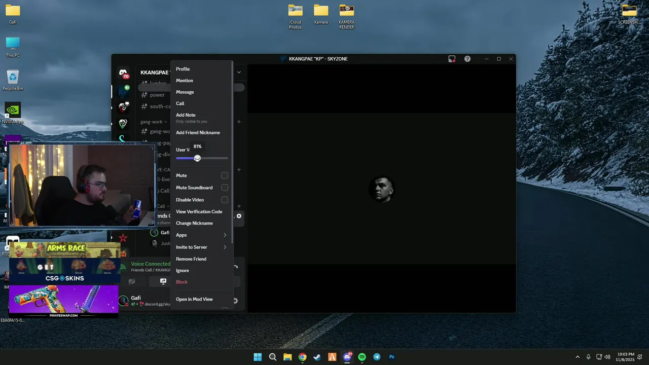The height and width of the screenshot is (365, 649).
Task: Select the red Block option
Action: click(x=202, y=282)
